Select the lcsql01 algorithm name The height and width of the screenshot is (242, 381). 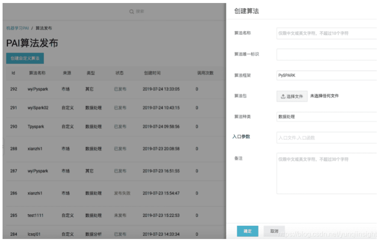click(x=34, y=234)
